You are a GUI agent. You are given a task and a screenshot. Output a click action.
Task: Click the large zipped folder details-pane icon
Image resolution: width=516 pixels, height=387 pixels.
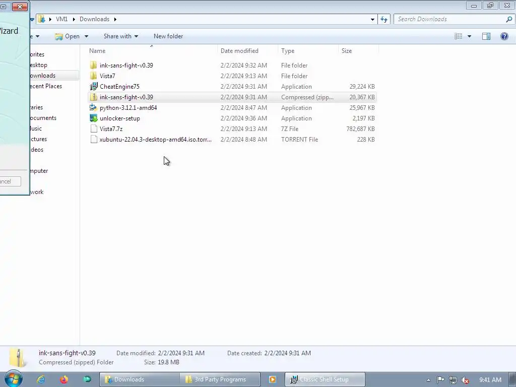click(x=18, y=358)
